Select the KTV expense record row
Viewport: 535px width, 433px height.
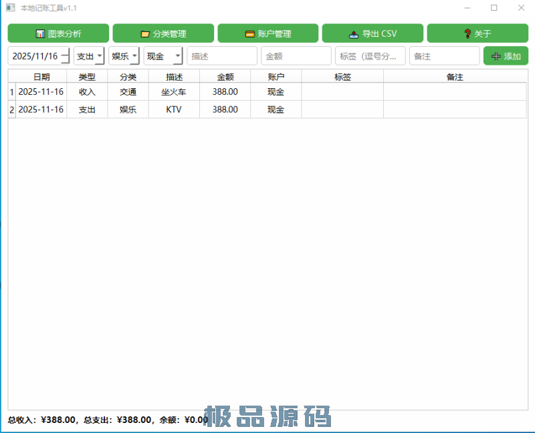(x=174, y=109)
